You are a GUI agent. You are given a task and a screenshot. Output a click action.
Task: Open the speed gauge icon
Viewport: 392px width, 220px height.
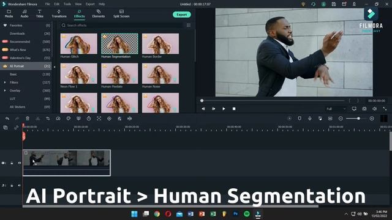58,119
